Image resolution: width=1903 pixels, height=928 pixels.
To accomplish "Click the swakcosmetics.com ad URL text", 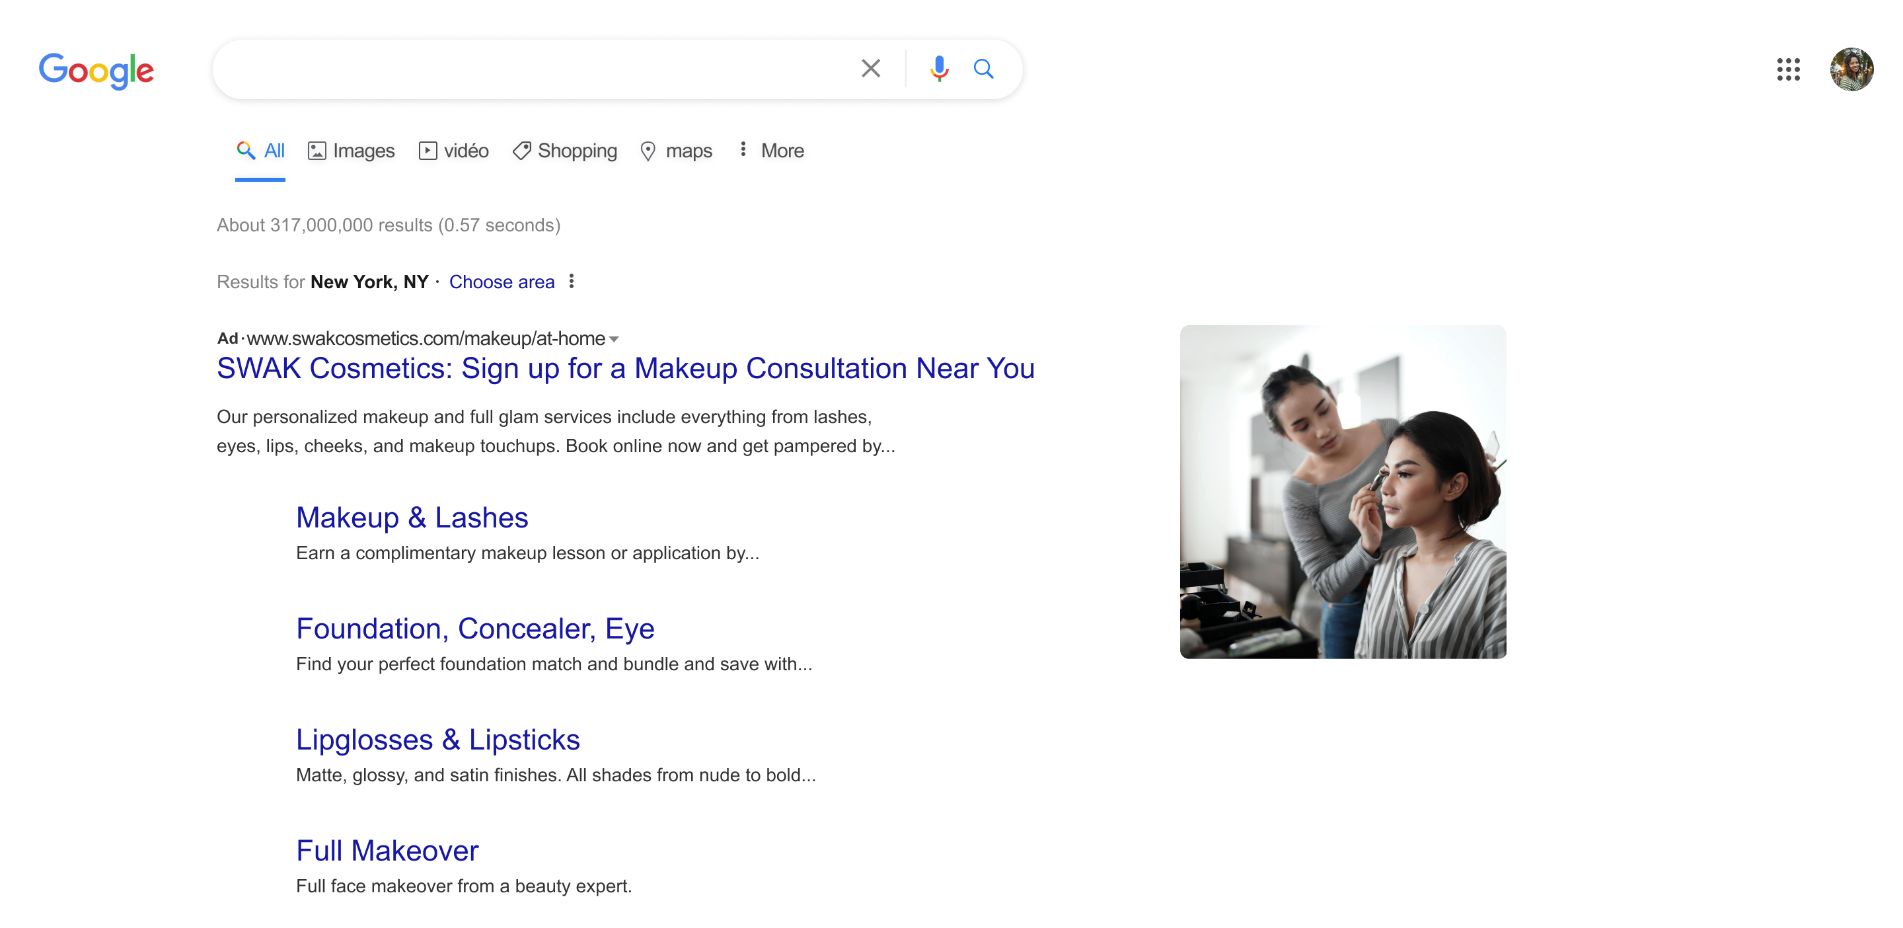I will [426, 338].
